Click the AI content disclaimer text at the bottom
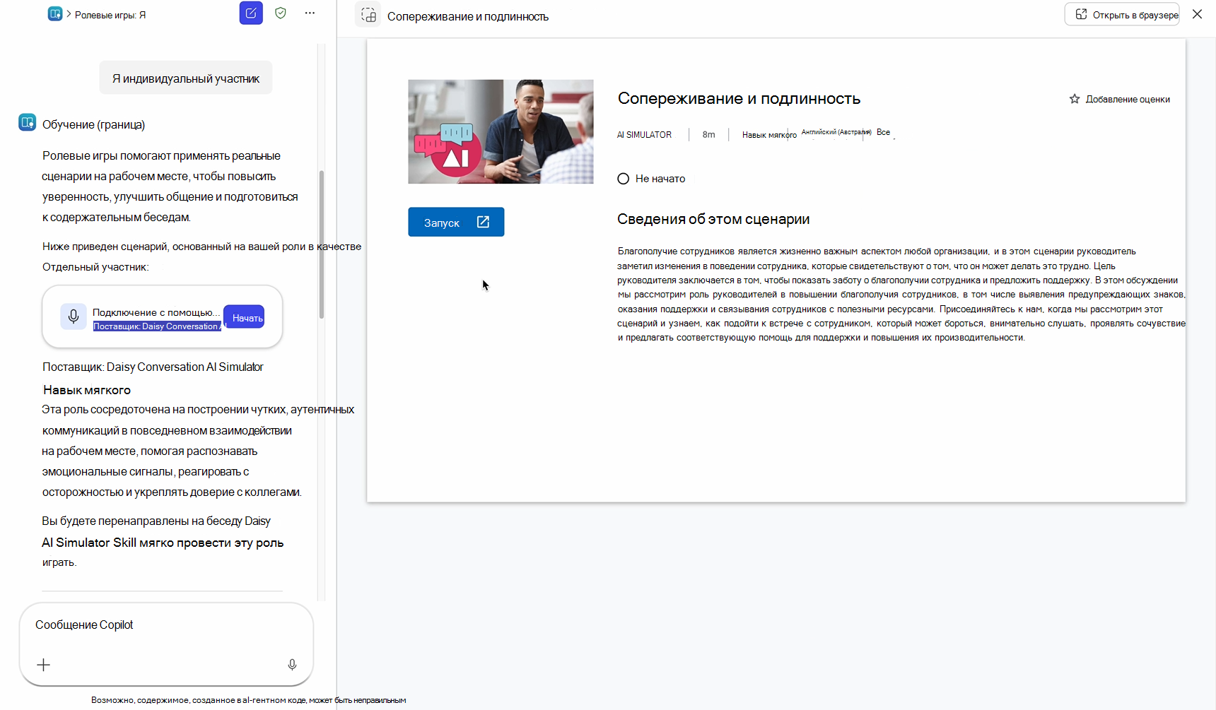The image size is (1216, 710). (x=248, y=700)
